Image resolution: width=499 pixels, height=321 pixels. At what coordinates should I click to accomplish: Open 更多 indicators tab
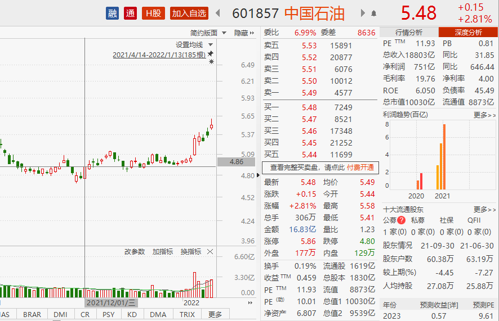215,314
